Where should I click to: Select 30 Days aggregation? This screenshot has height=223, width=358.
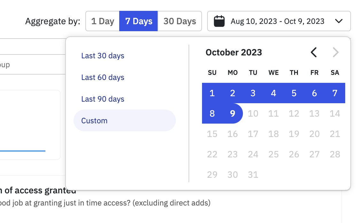click(180, 21)
